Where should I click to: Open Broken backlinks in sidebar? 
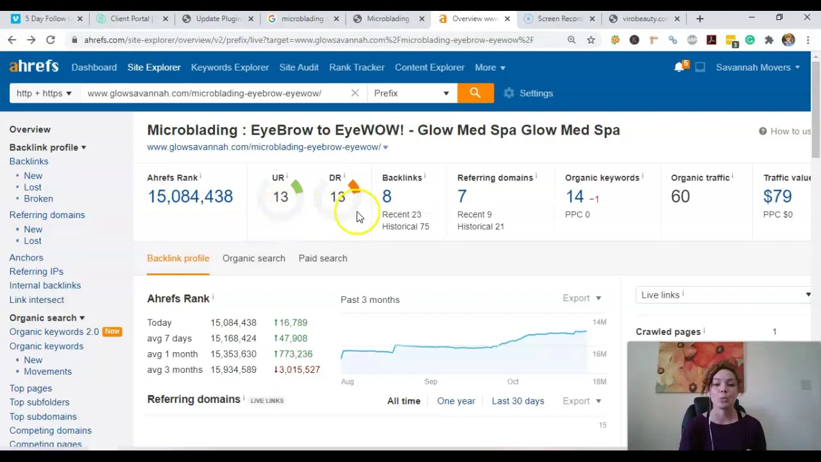tap(38, 199)
